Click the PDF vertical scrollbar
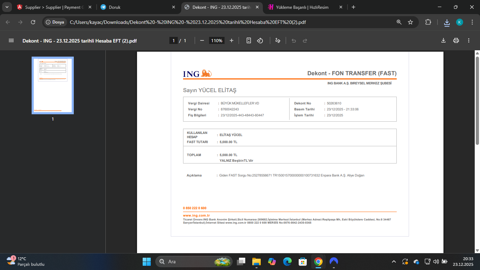 [477, 100]
